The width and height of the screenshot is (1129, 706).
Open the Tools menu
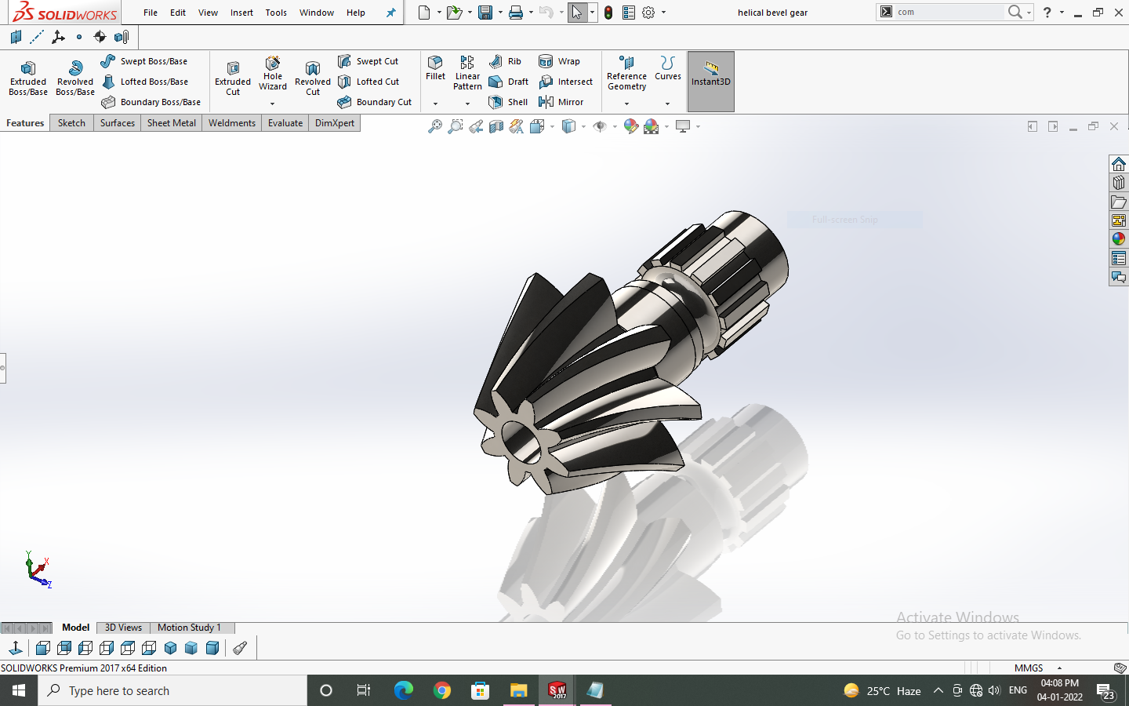276,13
